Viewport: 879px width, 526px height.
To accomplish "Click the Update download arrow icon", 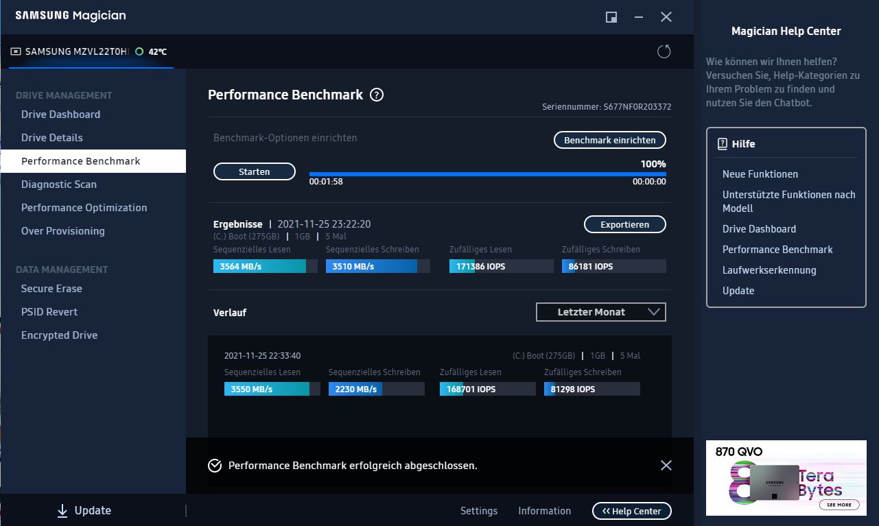I will pos(62,510).
